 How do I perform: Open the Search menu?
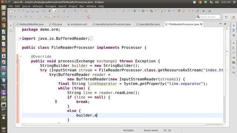click(62, 6)
